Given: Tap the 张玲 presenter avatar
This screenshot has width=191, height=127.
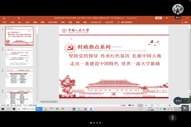Looking at the screenshot, I should pyautogui.click(x=178, y=9).
